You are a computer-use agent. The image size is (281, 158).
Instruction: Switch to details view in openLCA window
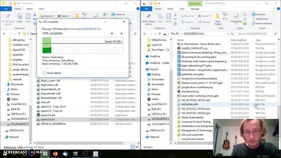[x=133, y=147]
